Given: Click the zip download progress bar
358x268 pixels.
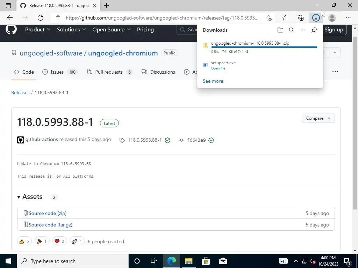Looking at the screenshot, I should tap(264, 47).
